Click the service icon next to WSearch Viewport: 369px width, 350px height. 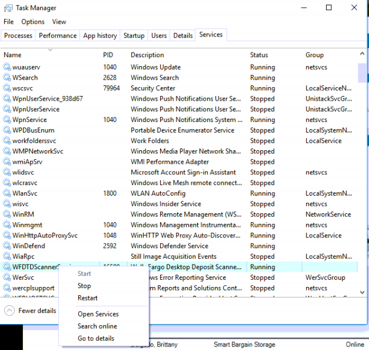(x=7, y=78)
